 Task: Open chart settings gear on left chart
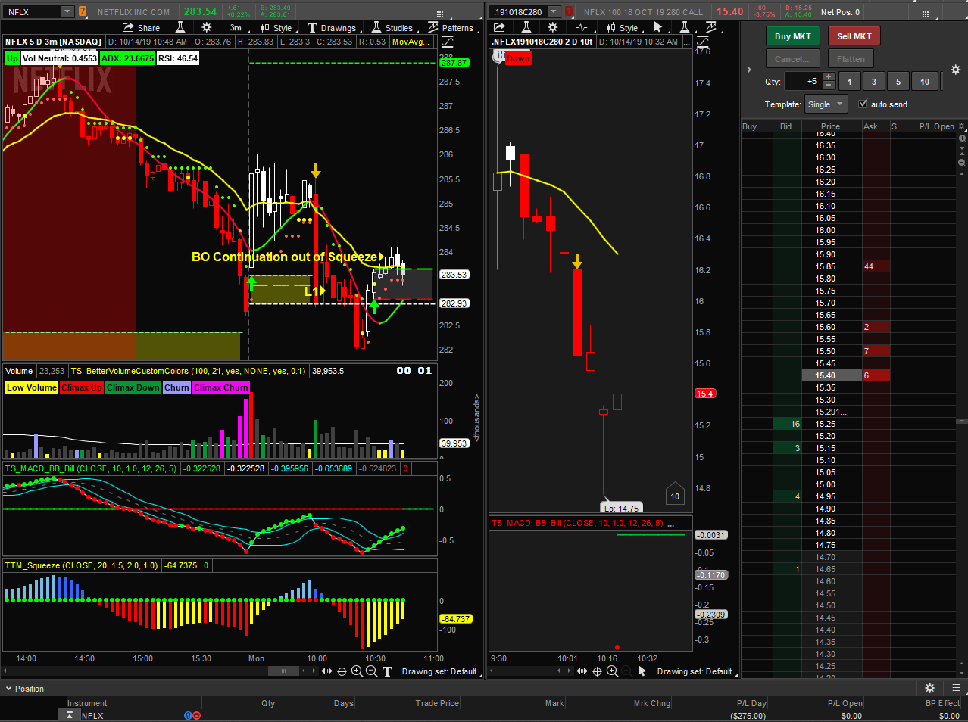(206, 27)
